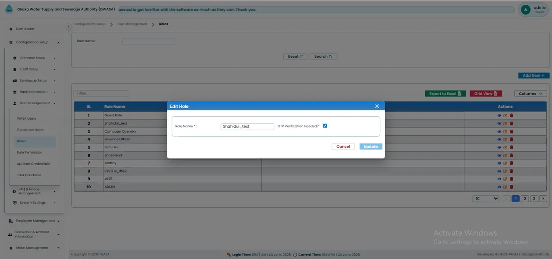Delete the Shahidul_test role row
Viewport: 552px width, 259px height.
tap(511, 123)
